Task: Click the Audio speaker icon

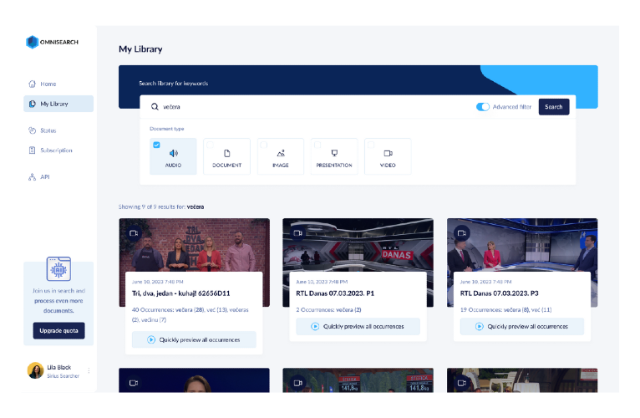Action: tap(174, 153)
